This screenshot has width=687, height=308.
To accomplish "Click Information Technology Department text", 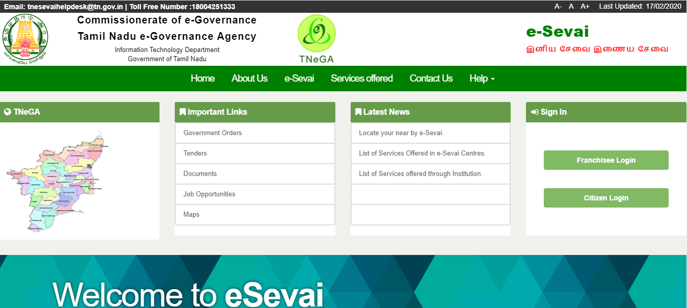I will point(167,50).
